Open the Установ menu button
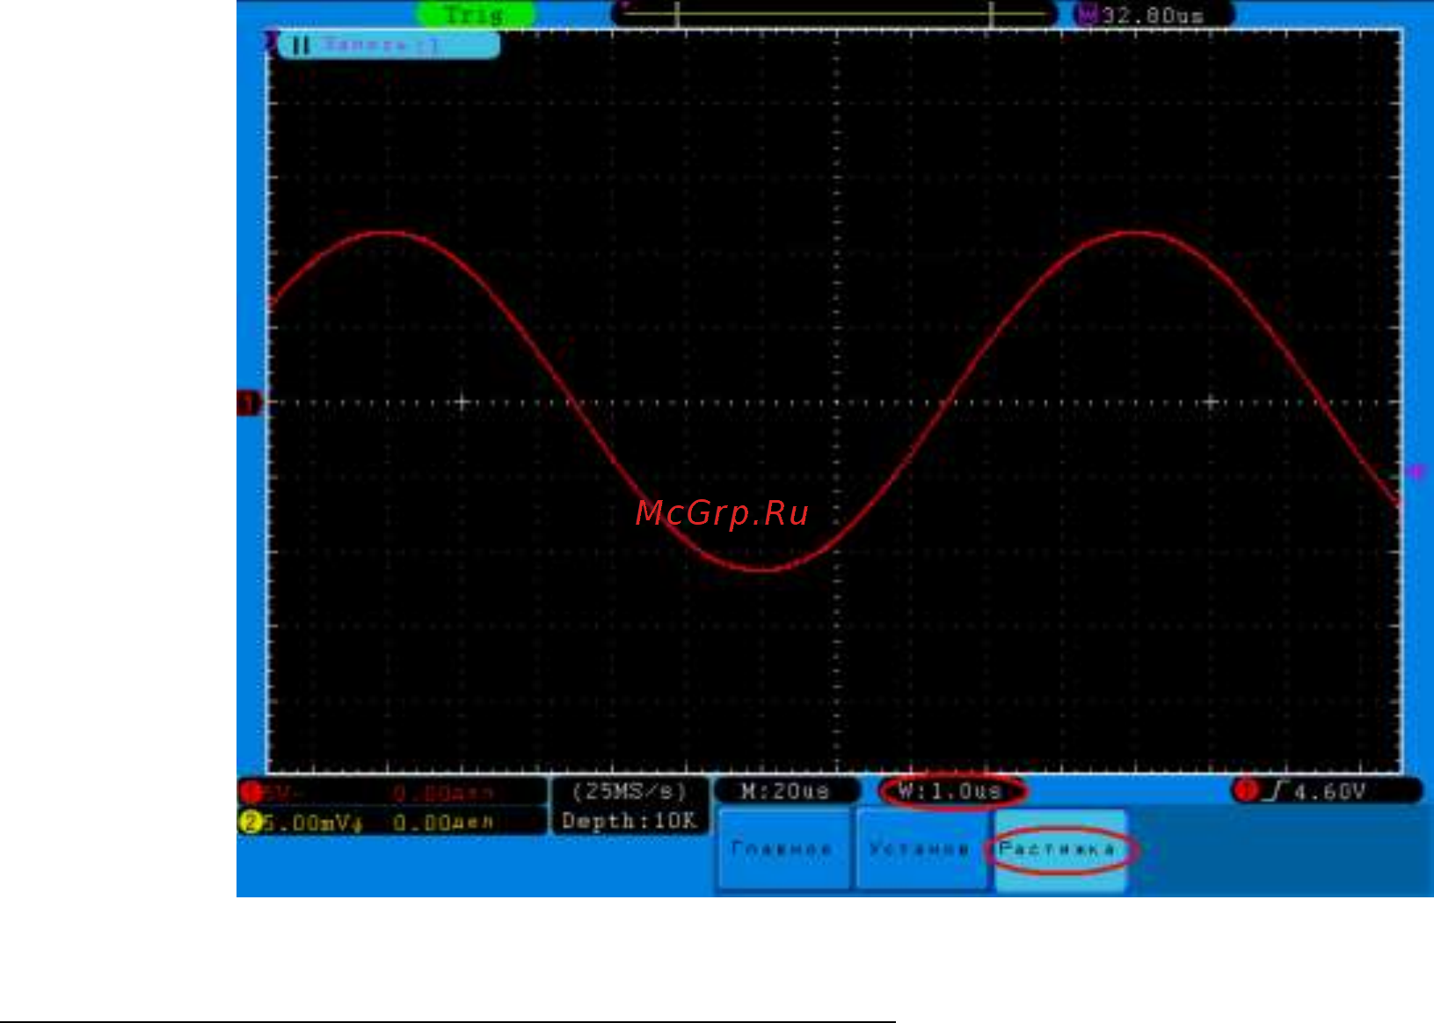 pyautogui.click(x=921, y=849)
